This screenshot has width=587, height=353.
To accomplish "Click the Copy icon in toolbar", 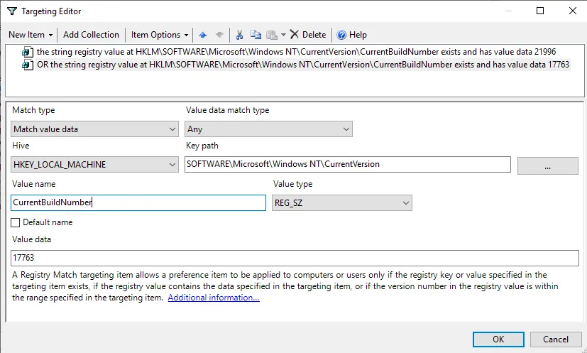I will click(x=256, y=35).
